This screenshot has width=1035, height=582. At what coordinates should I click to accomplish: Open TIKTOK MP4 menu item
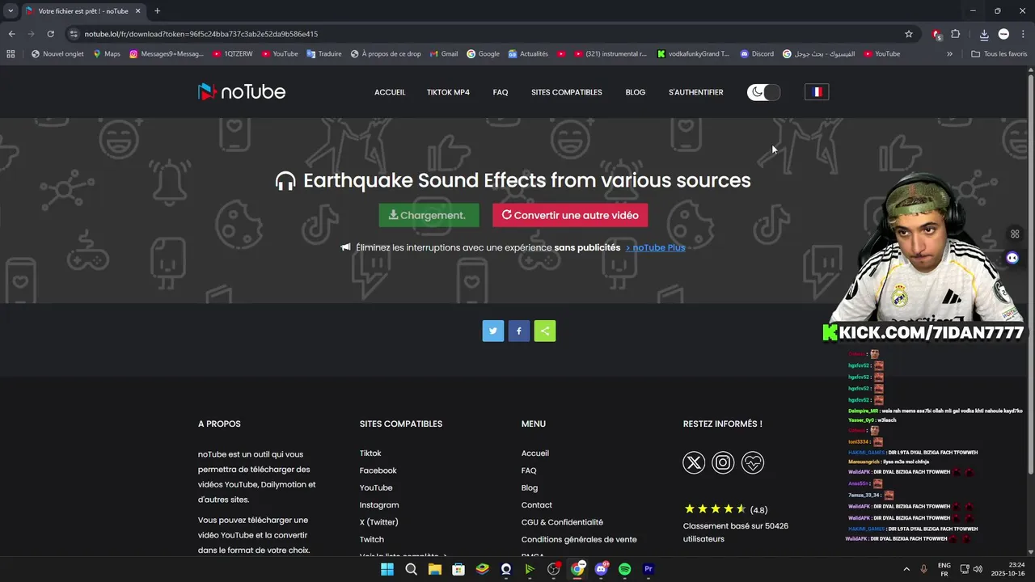448,92
